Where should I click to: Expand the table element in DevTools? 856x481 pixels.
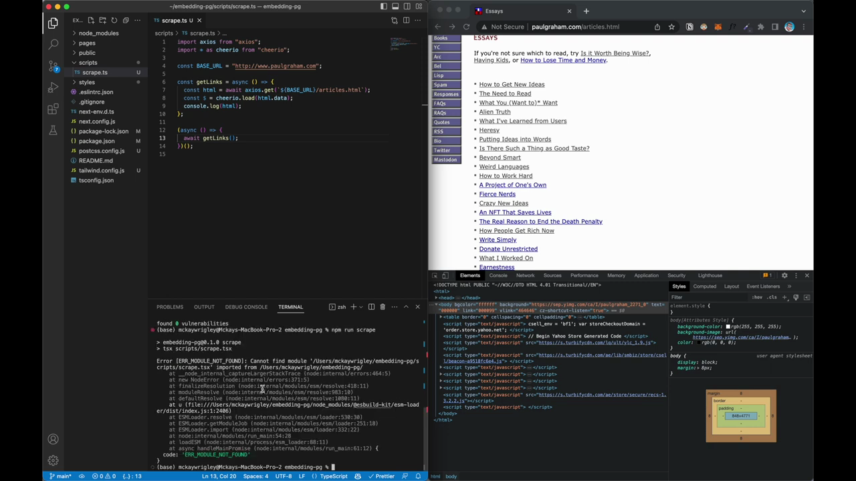(442, 317)
